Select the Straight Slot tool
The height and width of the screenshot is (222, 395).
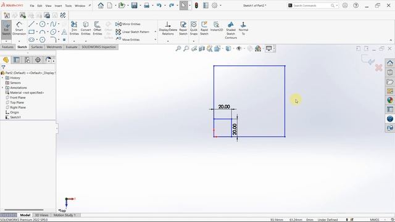pos(31,39)
